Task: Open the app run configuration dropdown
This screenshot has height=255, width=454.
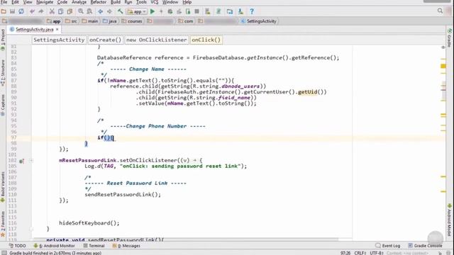Action: click(137, 11)
